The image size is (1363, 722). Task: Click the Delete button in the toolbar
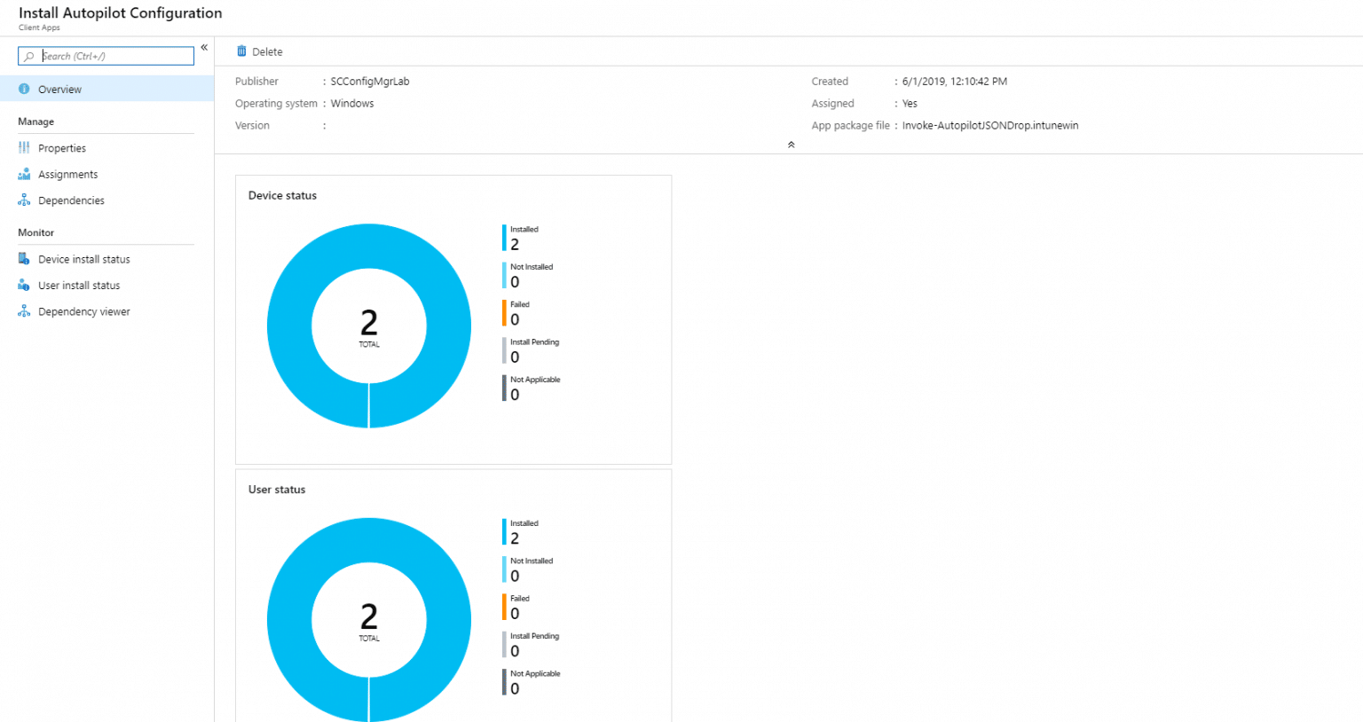[259, 51]
